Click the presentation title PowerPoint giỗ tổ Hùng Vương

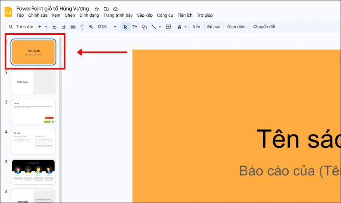(x=53, y=9)
